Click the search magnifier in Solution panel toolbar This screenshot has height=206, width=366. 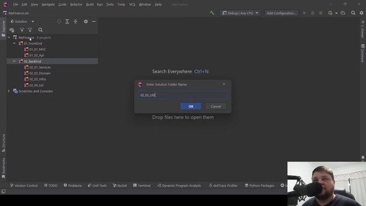click(41, 30)
